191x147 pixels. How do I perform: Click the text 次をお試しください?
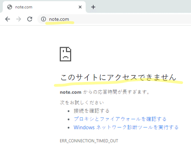coord(82,103)
